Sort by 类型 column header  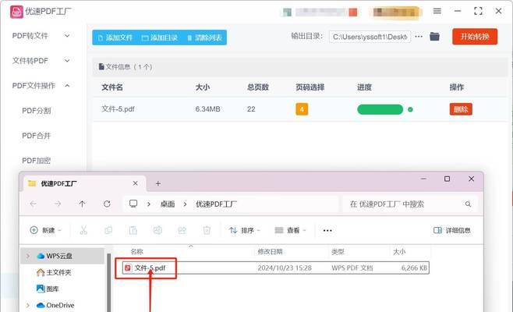click(338, 252)
